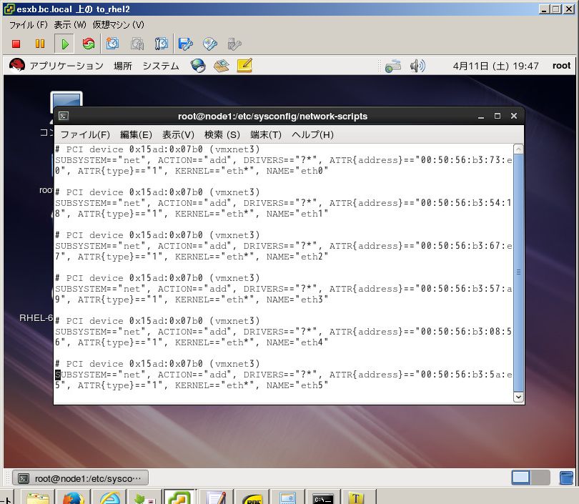579x504 pixels.
Task: Minimize the terminal window
Action: [x=481, y=117]
